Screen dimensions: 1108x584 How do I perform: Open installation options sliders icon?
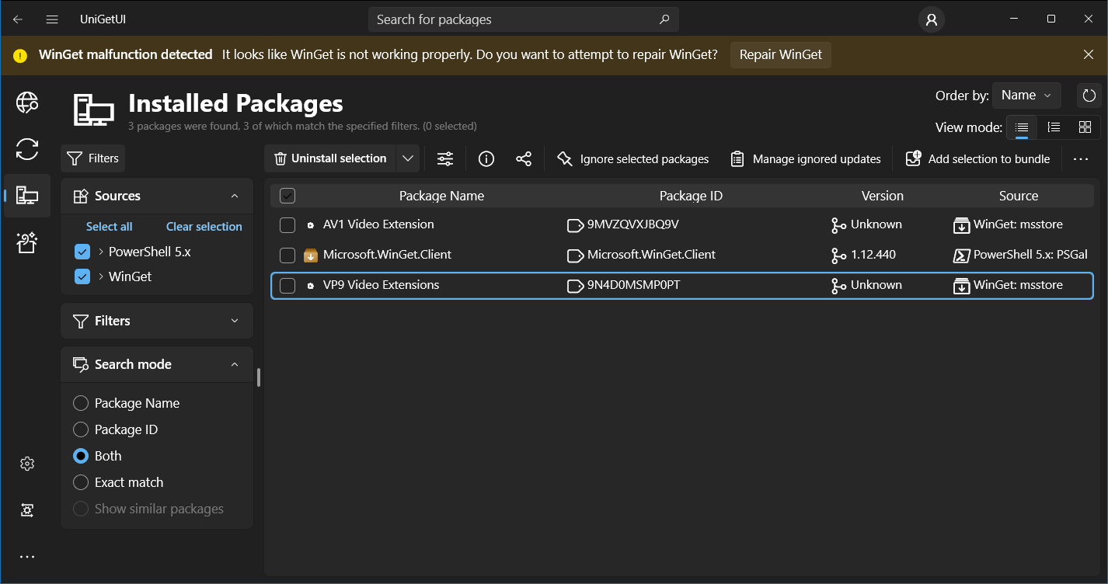coord(445,159)
